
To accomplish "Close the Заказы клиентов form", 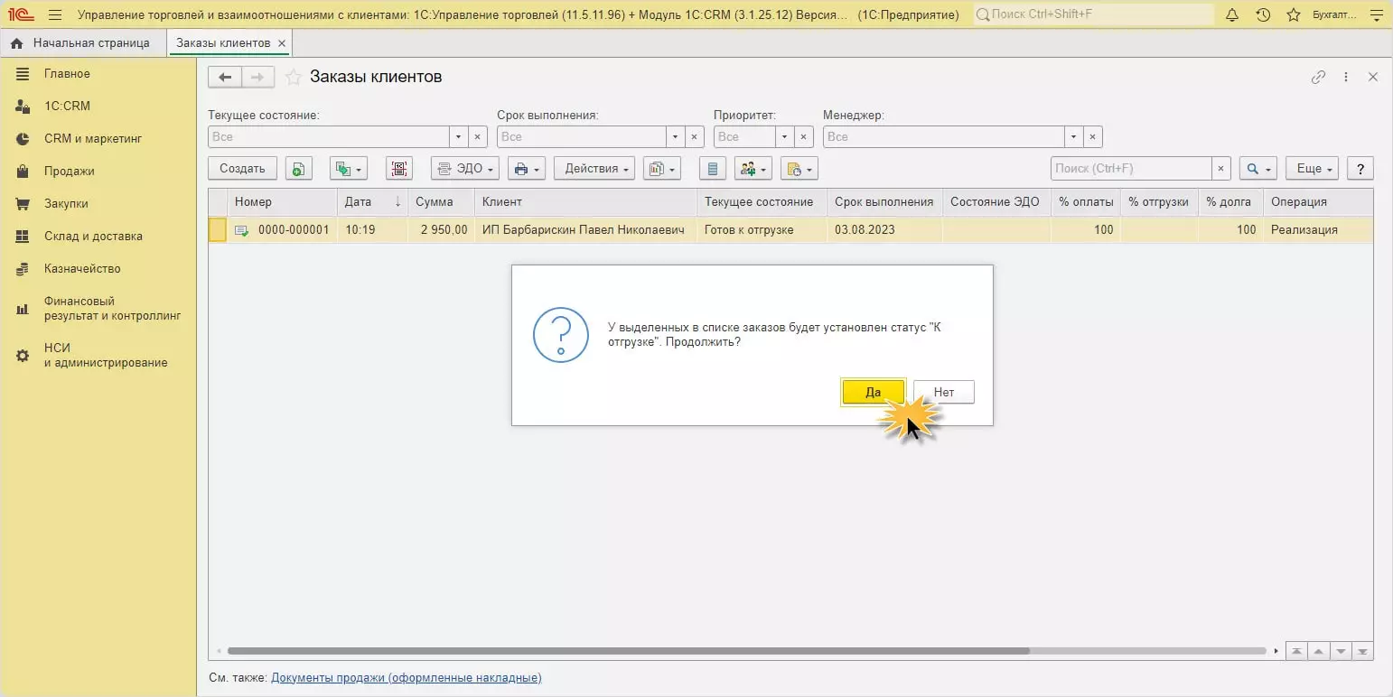I will click(1373, 78).
